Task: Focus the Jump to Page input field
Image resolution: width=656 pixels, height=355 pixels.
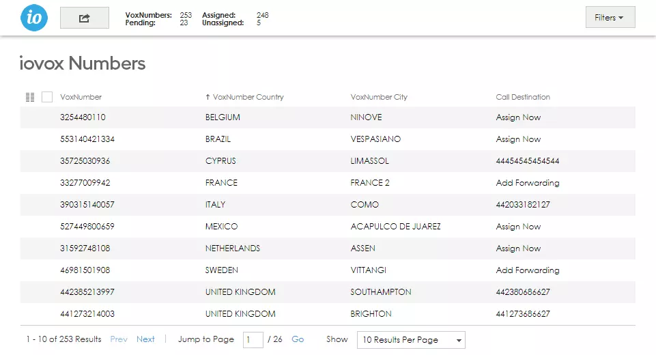Action: tap(253, 339)
